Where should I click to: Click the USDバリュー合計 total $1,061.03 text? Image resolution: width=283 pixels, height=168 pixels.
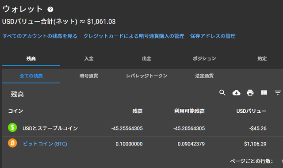[59, 22]
